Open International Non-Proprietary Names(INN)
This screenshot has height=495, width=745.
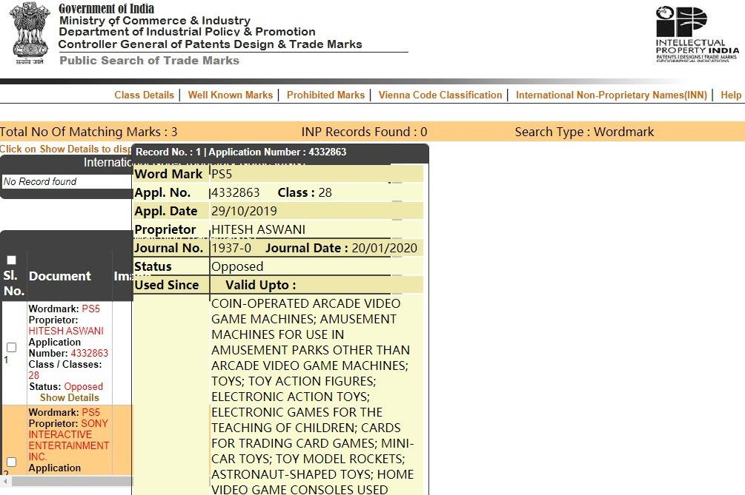coord(611,95)
